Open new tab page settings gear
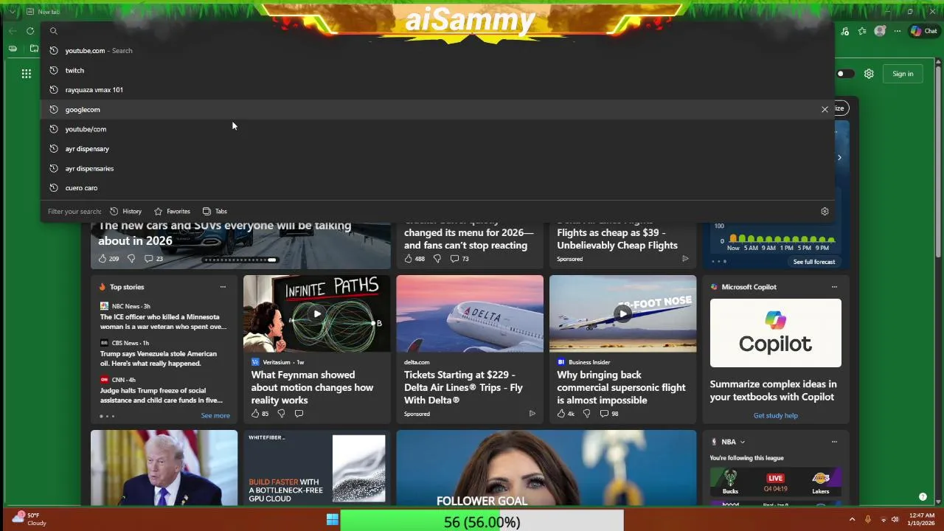Viewport: 944px width, 531px height. [x=869, y=74]
